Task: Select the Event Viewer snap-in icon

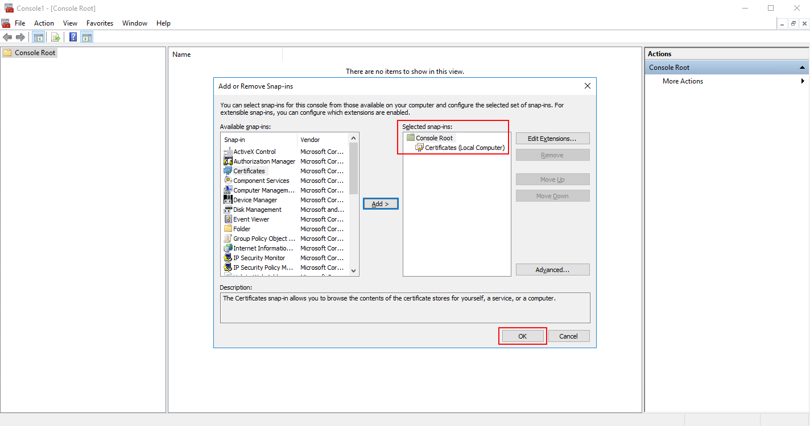Action: (229, 219)
